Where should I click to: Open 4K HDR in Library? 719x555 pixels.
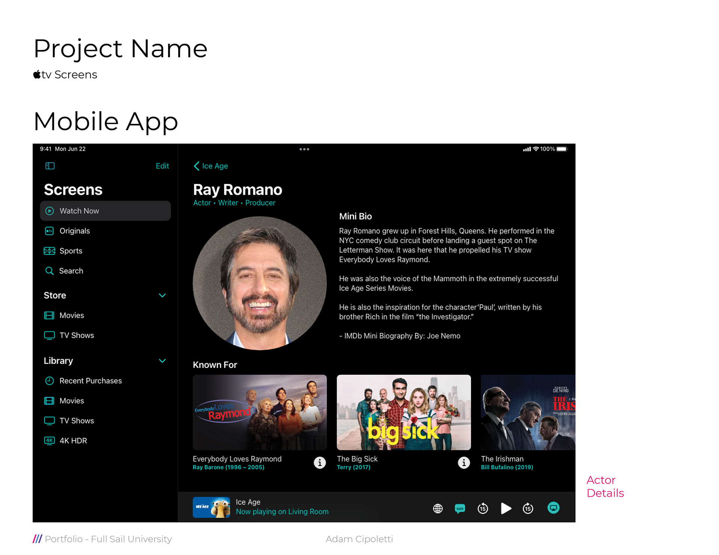73,441
